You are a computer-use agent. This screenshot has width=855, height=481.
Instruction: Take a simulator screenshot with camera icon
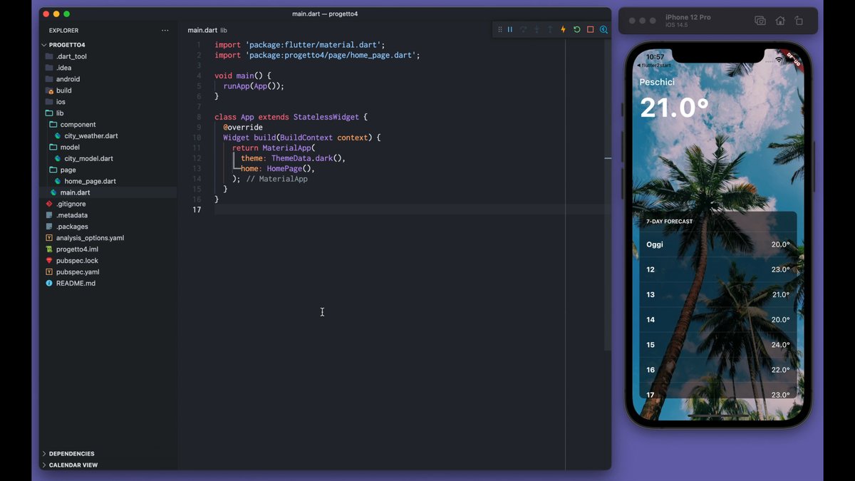tap(760, 21)
